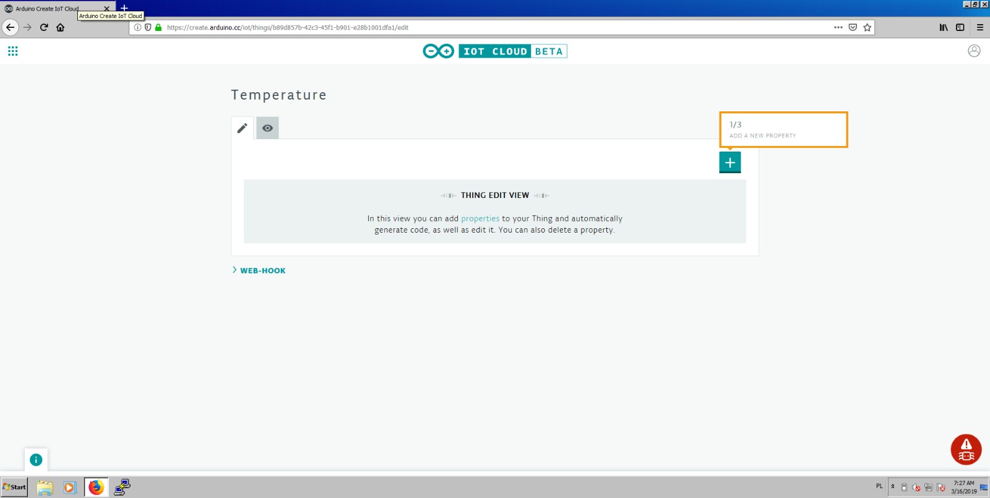The width and height of the screenshot is (990, 498).
Task: Click the Temperature thing title
Action: point(279,95)
